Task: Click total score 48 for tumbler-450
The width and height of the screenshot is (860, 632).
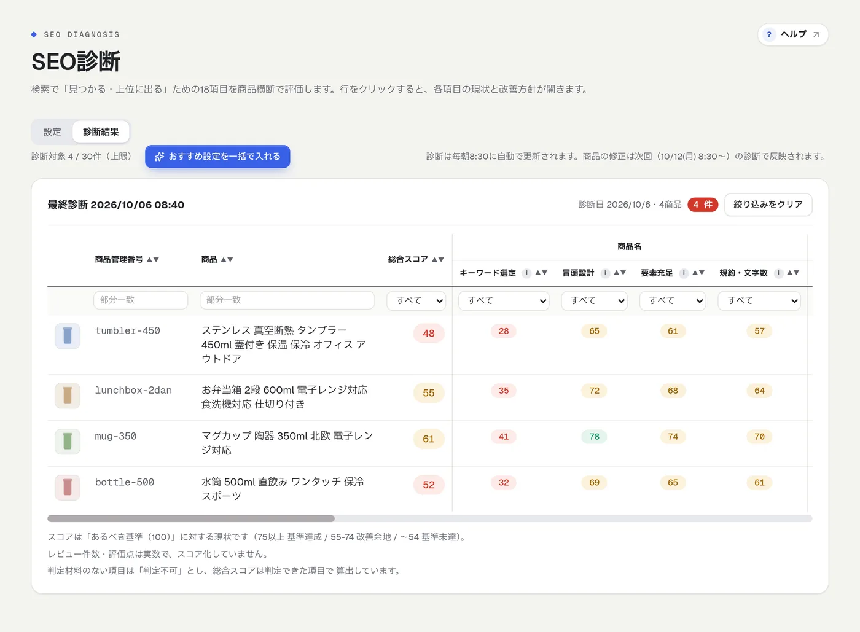Action: point(429,334)
